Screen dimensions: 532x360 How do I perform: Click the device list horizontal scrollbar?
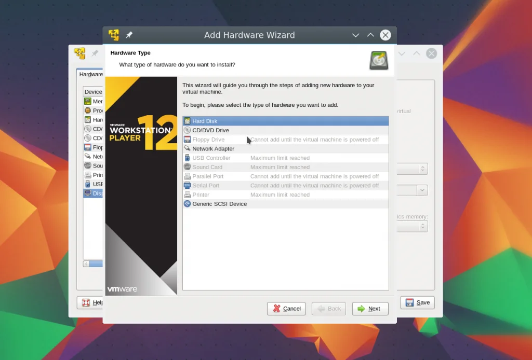pyautogui.click(x=93, y=264)
